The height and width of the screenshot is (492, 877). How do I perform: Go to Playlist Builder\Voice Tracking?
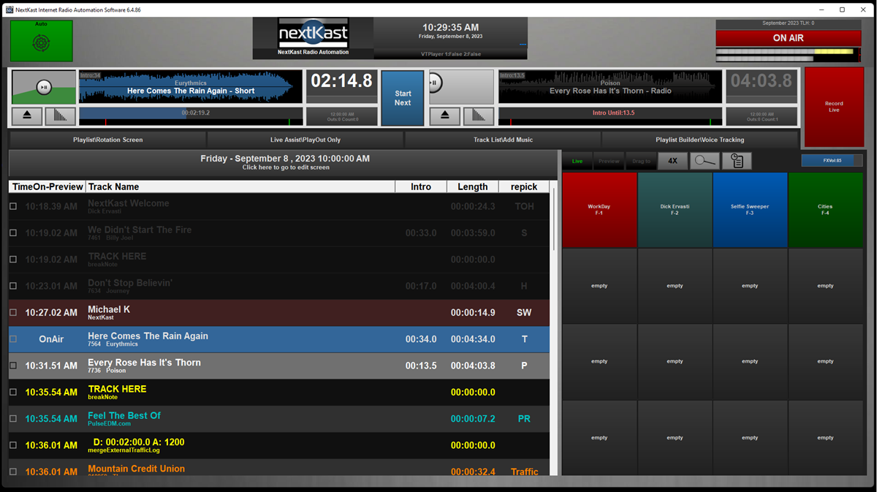coord(699,140)
